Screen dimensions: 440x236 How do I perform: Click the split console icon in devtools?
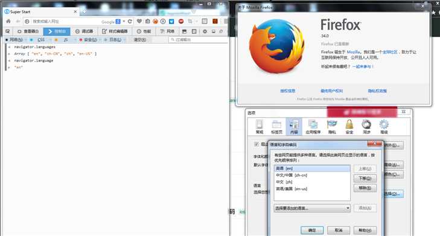pos(184,31)
